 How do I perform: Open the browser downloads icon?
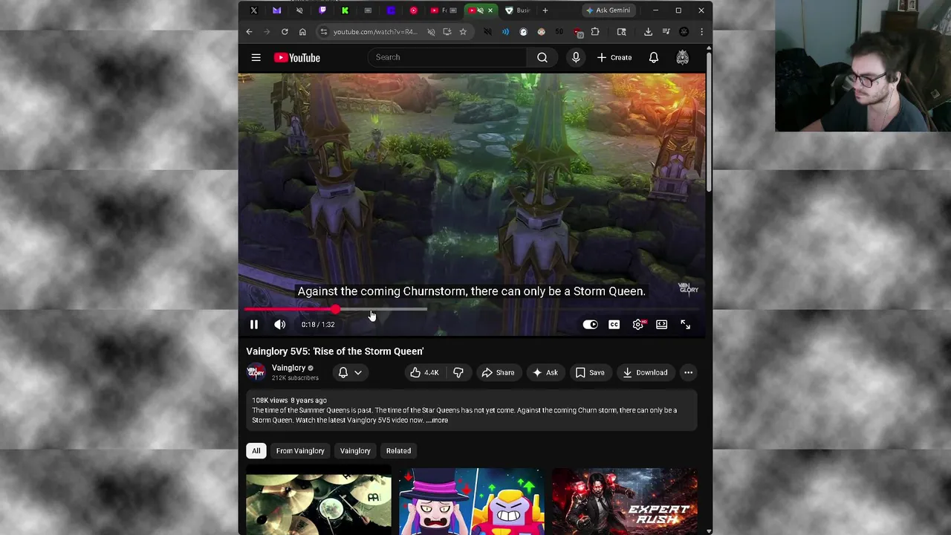(648, 32)
